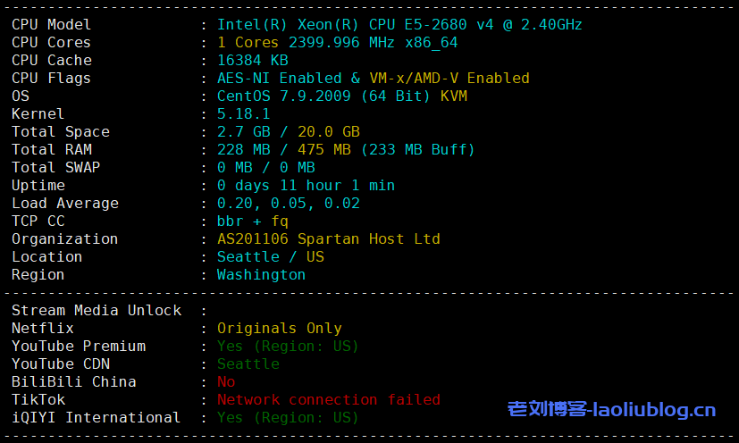Click the TikTok "Network connection failed" text
Viewport: 739px width, 443px height.
328,400
